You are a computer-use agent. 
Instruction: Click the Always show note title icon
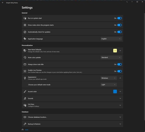click(25, 64)
